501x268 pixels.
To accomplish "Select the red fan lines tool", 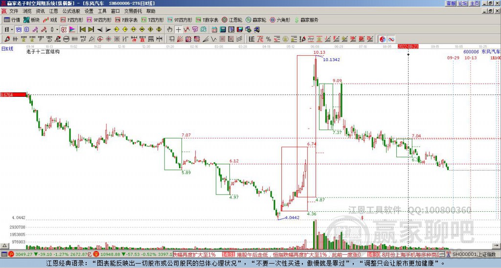I will point(180,39).
